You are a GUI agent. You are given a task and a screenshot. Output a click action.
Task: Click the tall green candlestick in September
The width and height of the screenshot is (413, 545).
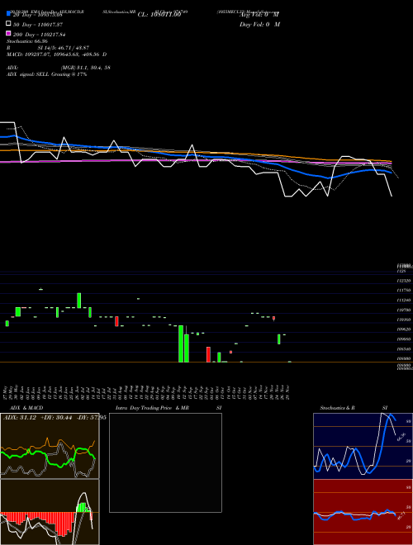tap(181, 344)
